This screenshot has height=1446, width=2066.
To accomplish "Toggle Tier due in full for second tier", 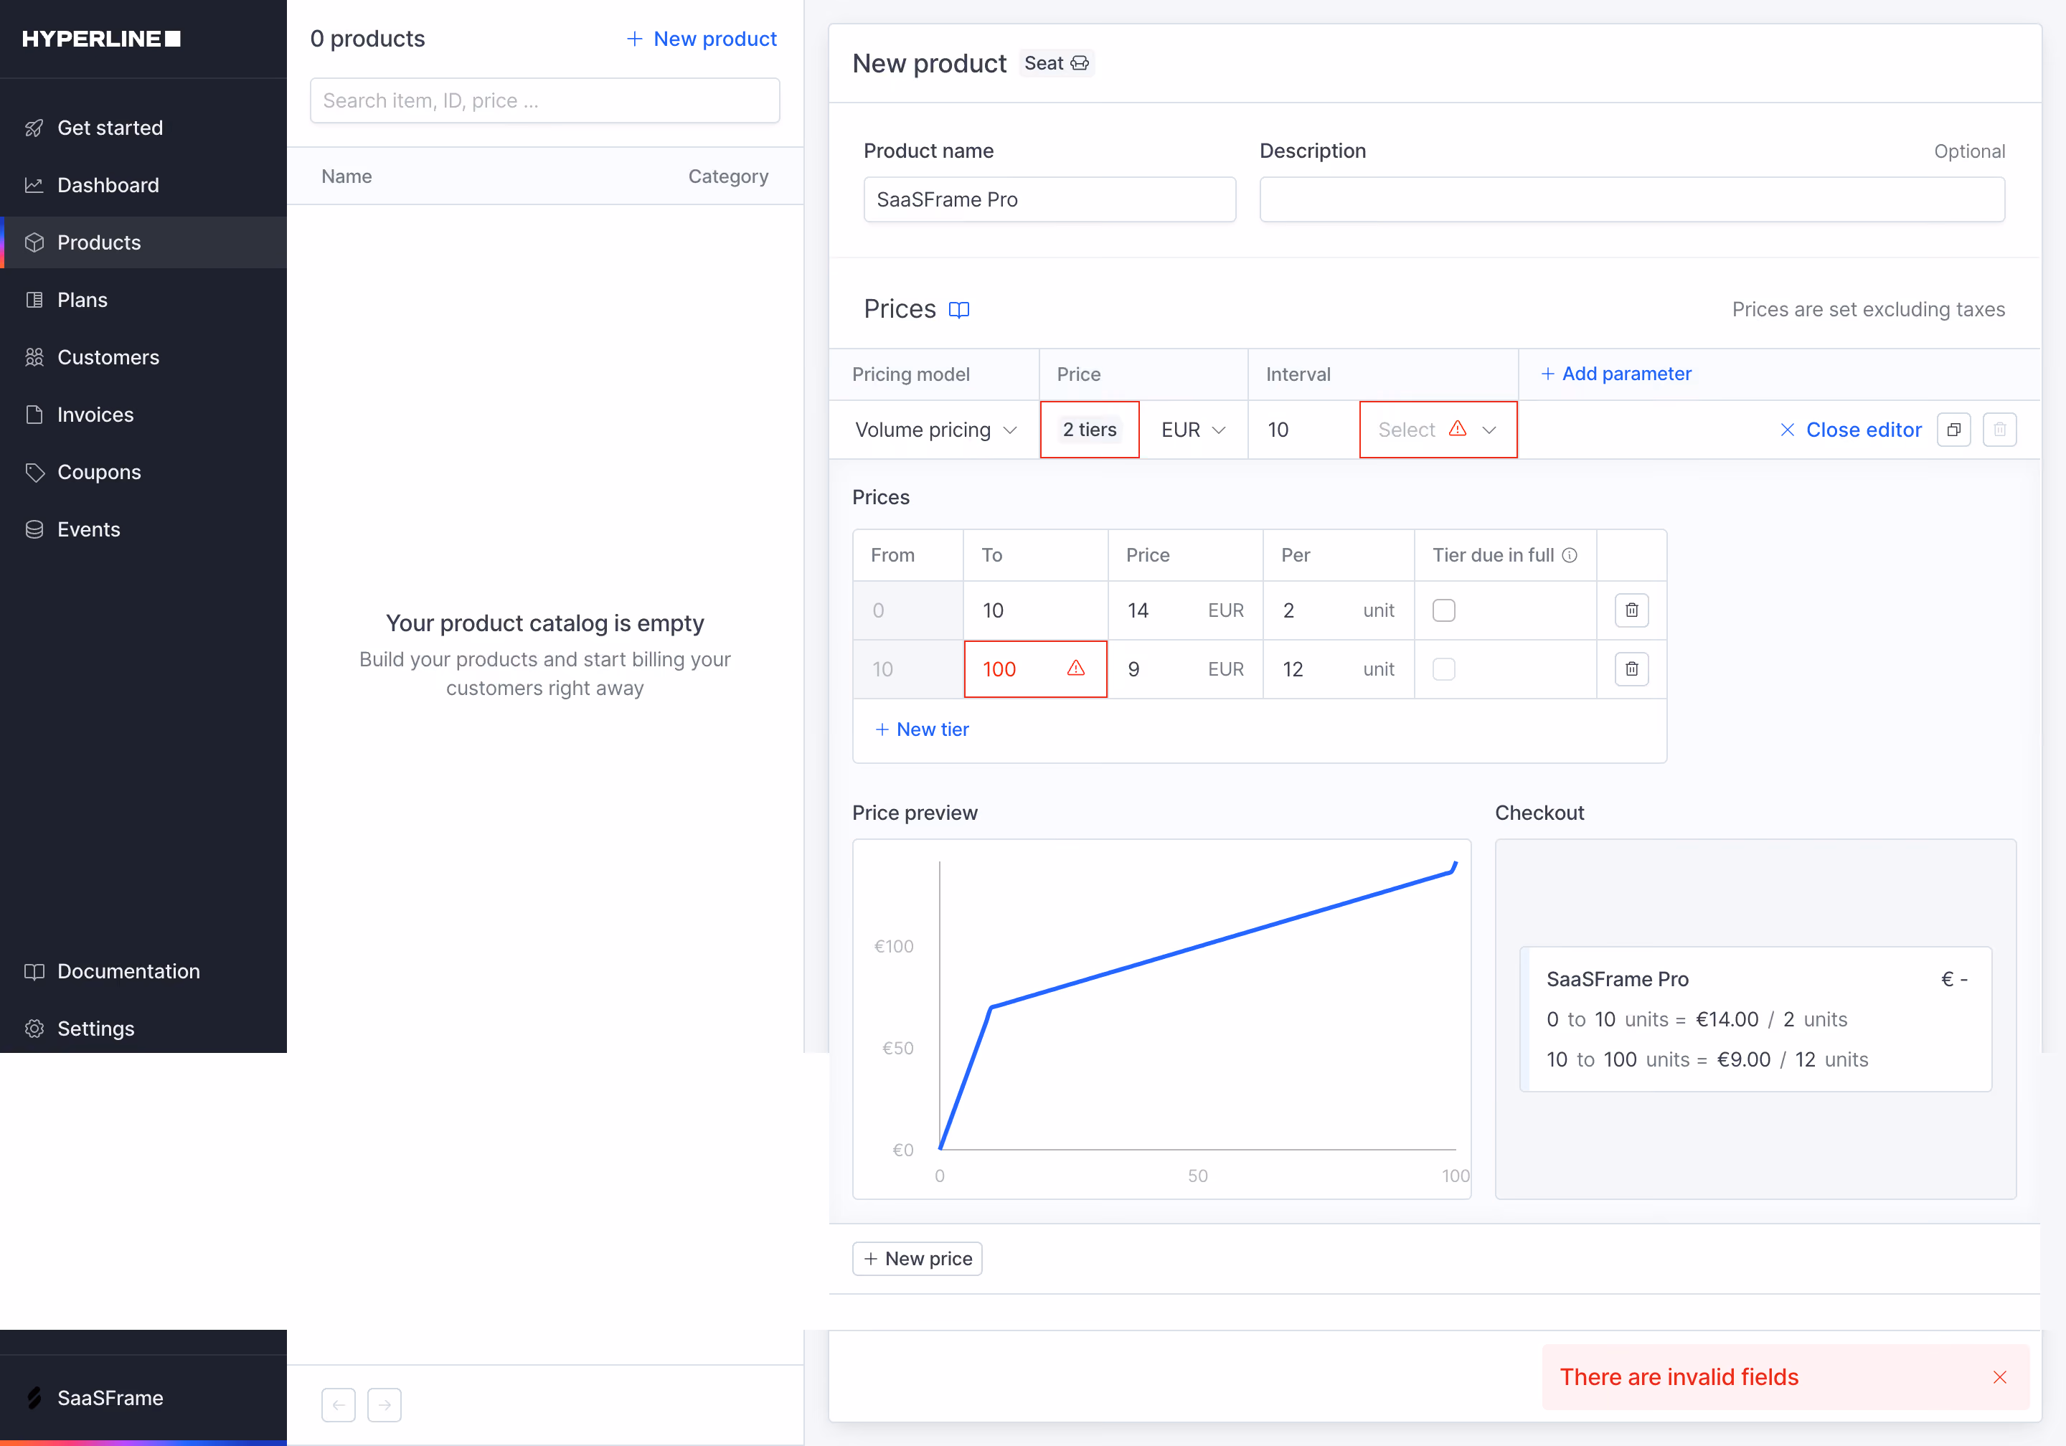I will pyautogui.click(x=1443, y=668).
